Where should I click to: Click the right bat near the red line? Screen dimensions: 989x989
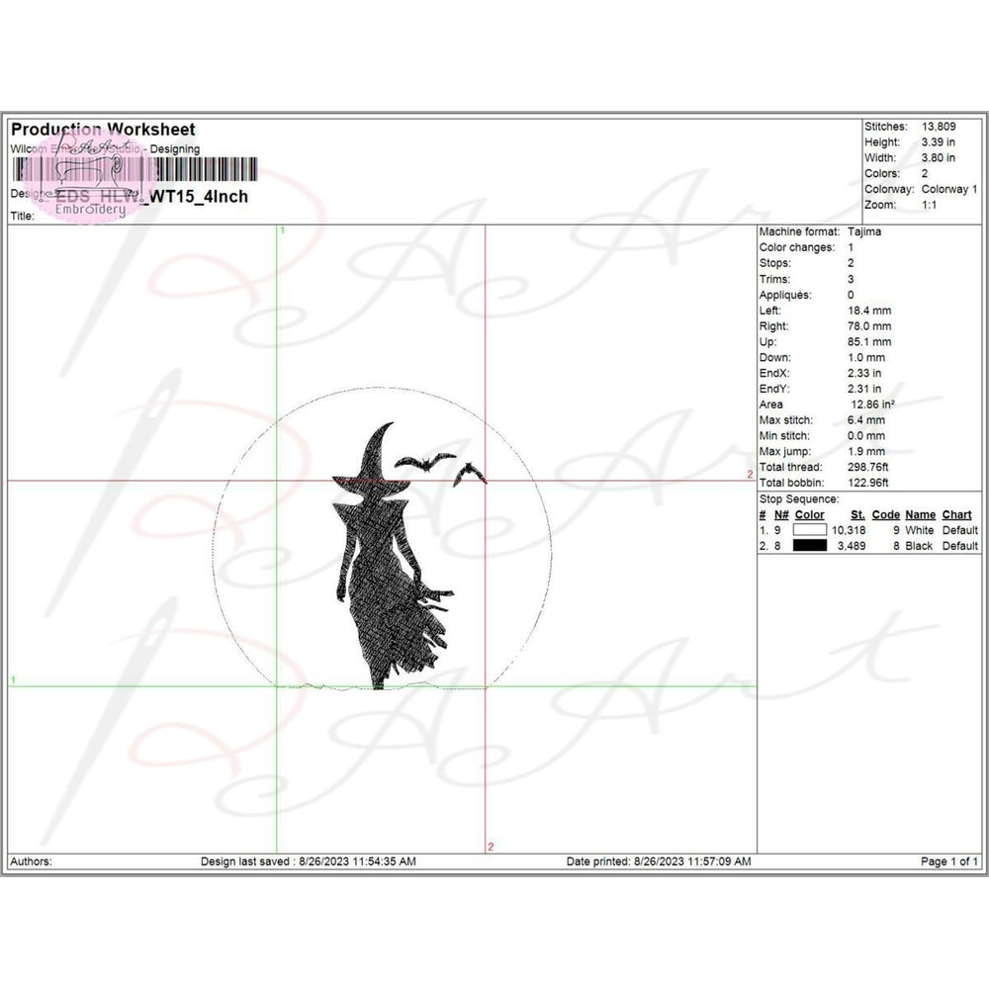tap(471, 474)
